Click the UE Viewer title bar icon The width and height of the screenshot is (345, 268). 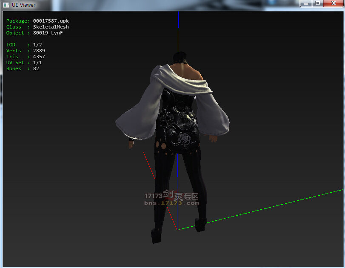(x=6, y=5)
